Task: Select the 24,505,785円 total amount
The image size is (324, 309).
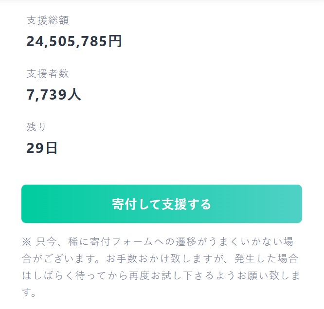Action: pos(74,42)
